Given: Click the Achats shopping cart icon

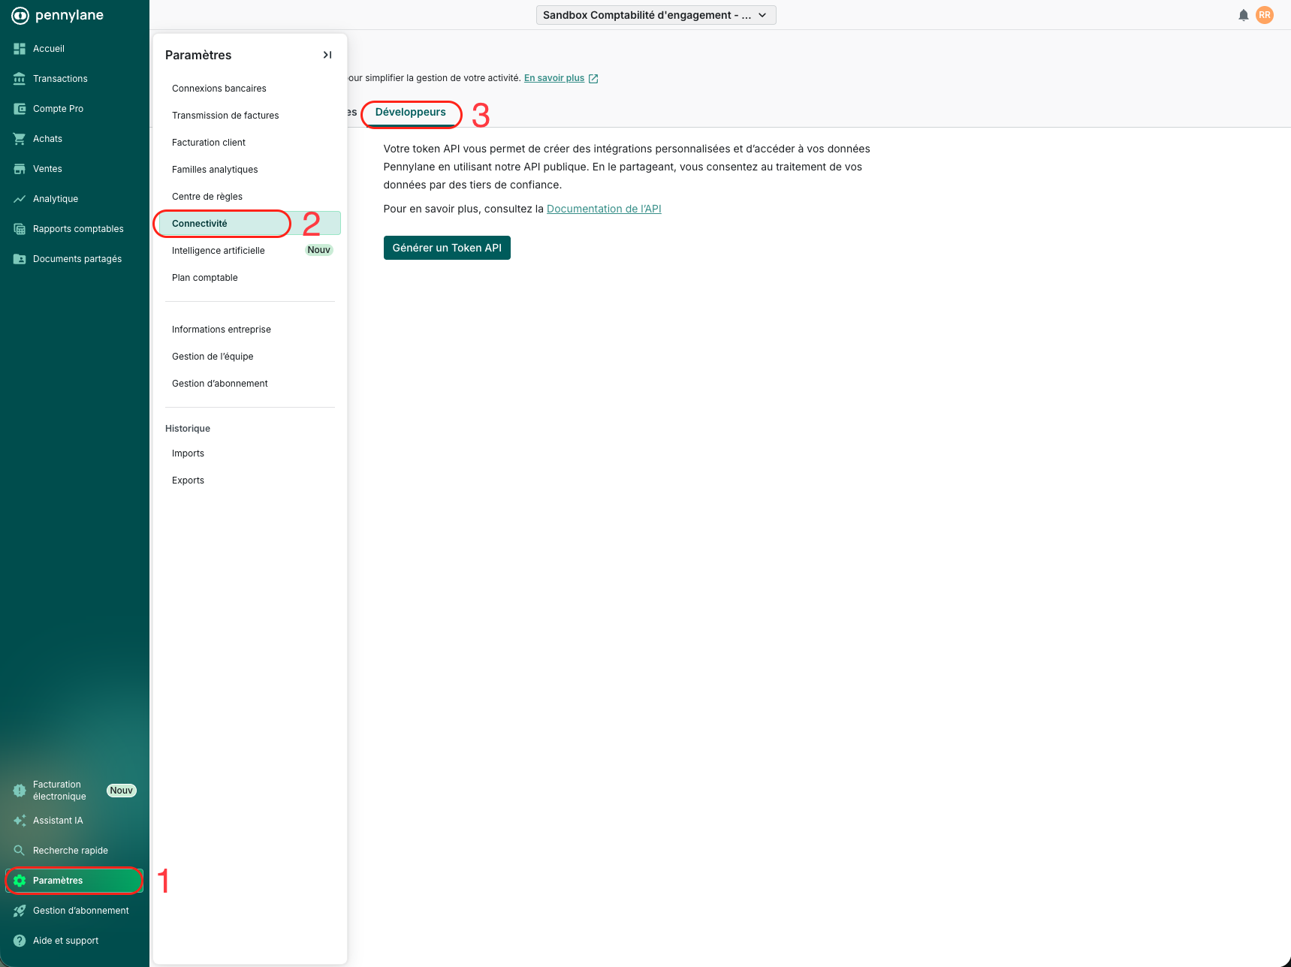Looking at the screenshot, I should (x=20, y=139).
